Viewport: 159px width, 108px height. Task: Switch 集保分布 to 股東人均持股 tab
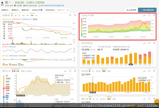(x=26, y=71)
